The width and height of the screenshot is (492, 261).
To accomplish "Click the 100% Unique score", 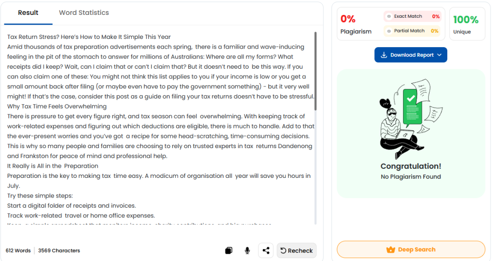I will 466,20.
